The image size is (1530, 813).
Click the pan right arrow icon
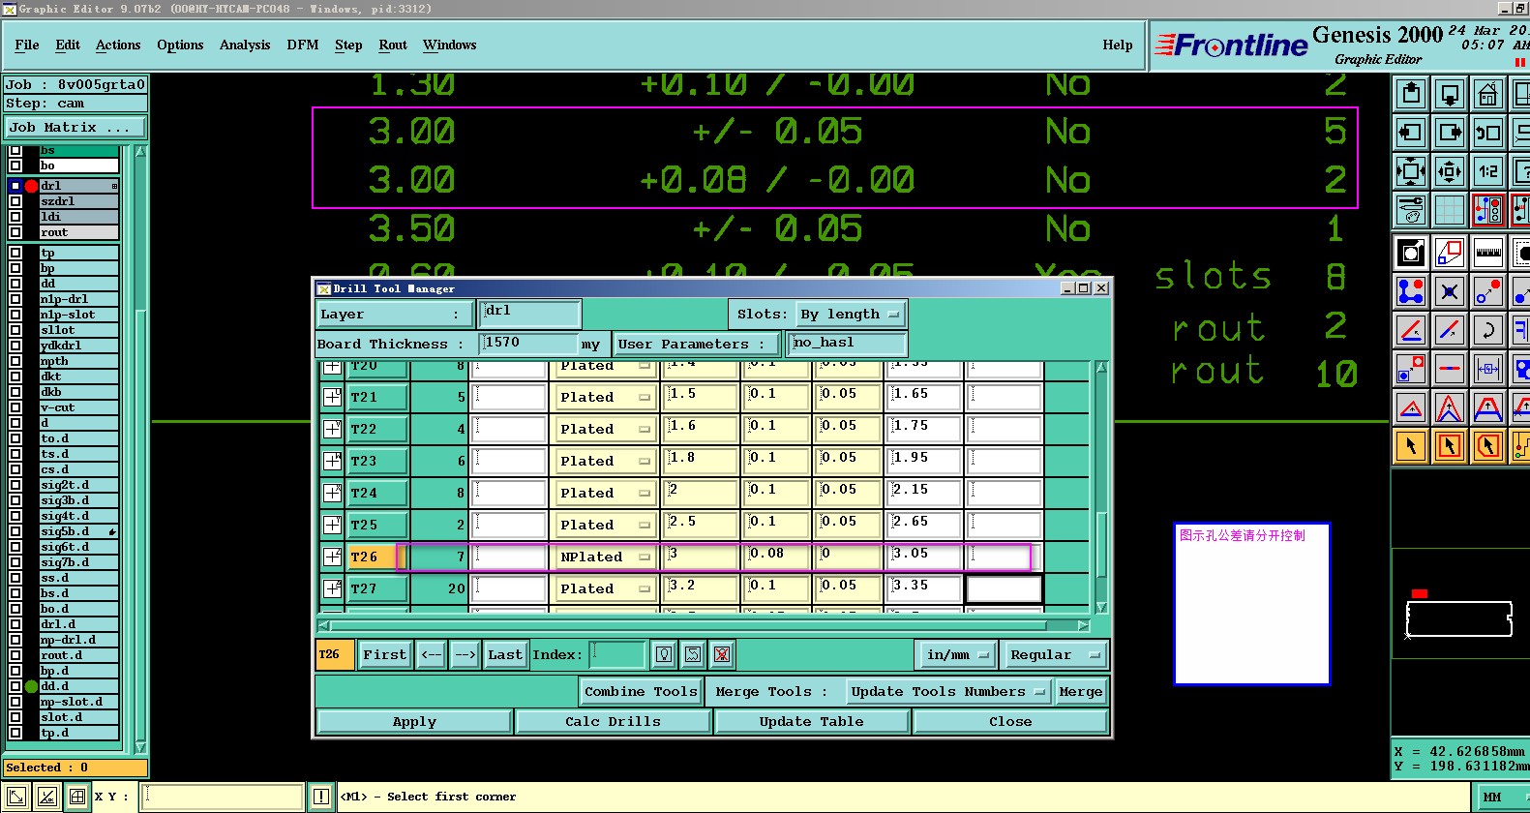pos(1450,133)
